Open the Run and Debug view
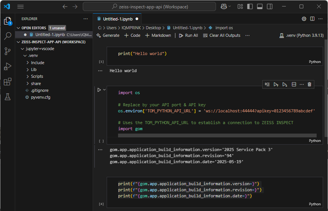The image size is (328, 211). point(8,66)
